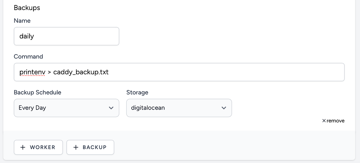Viewport: 360px width, 163px height.
Task: Place cursor on "caddy_backup.txt" in command
Action: (81, 73)
